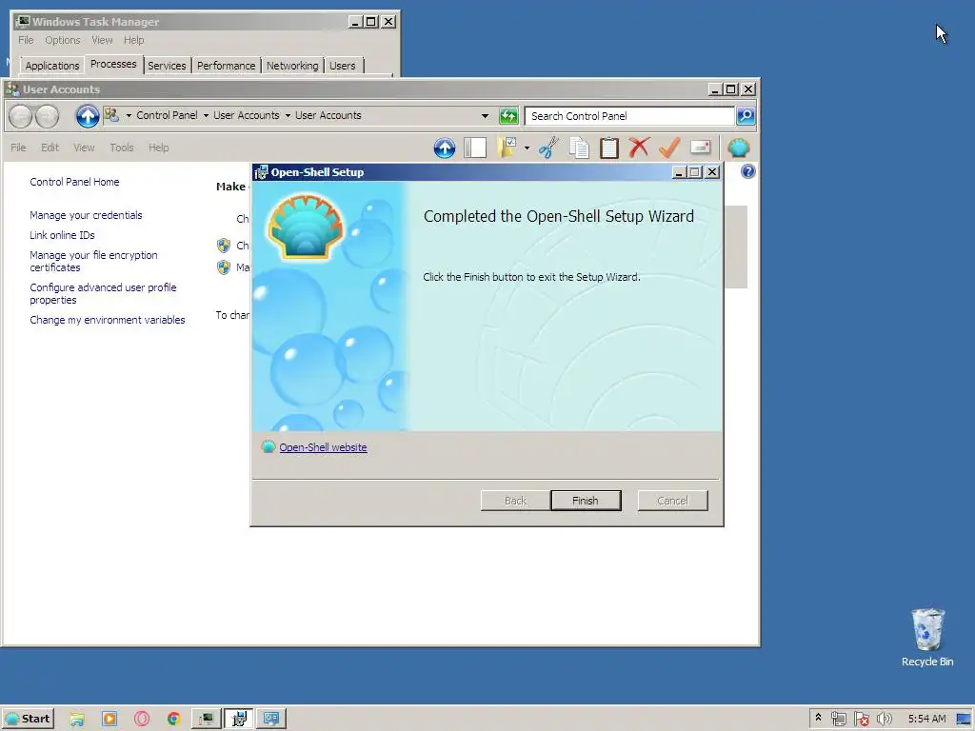
Task: Click the network tray icon
Action: [838, 720]
